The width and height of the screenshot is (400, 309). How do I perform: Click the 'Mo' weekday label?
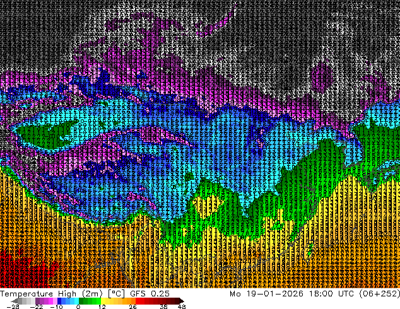pyautogui.click(x=235, y=294)
